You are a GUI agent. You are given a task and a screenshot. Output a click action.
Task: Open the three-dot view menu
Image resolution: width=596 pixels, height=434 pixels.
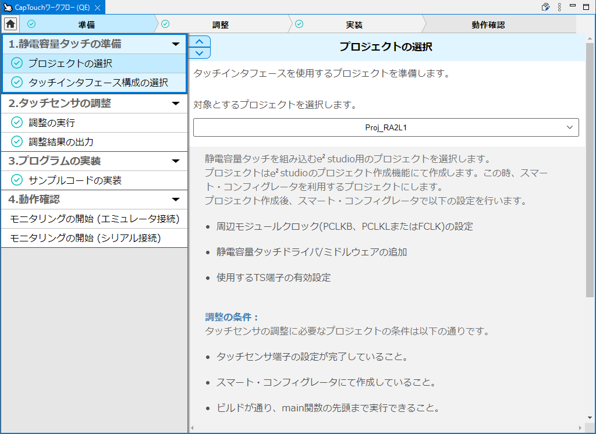pos(559,7)
